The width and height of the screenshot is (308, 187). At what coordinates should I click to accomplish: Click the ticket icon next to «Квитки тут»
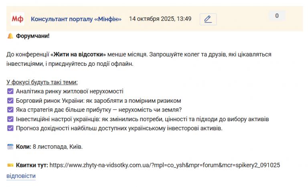10,165
